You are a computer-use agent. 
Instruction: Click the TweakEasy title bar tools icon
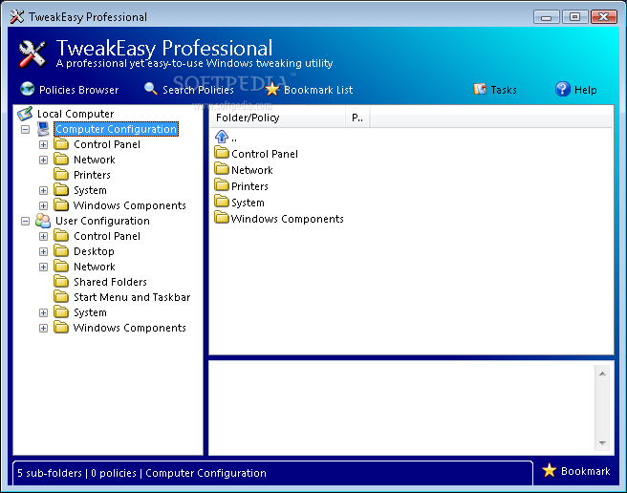pos(17,17)
